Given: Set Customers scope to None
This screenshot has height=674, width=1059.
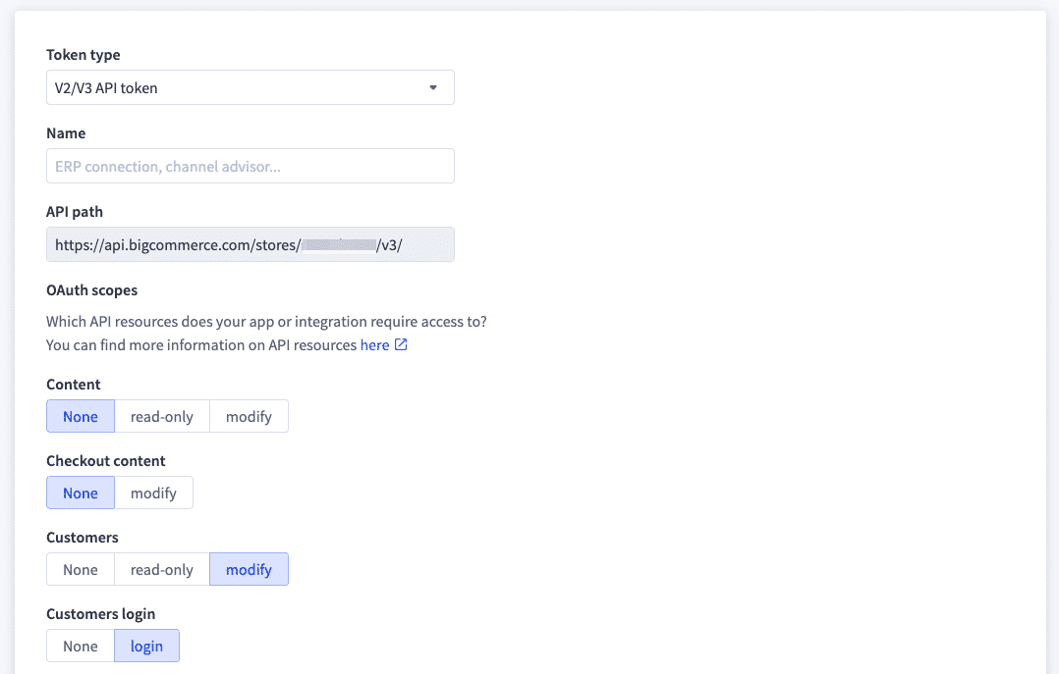Looking at the screenshot, I should 80,569.
